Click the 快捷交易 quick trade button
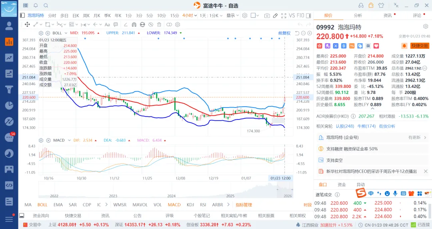Image resolution: width=432 pixels, height=229 pixels. [420, 46]
